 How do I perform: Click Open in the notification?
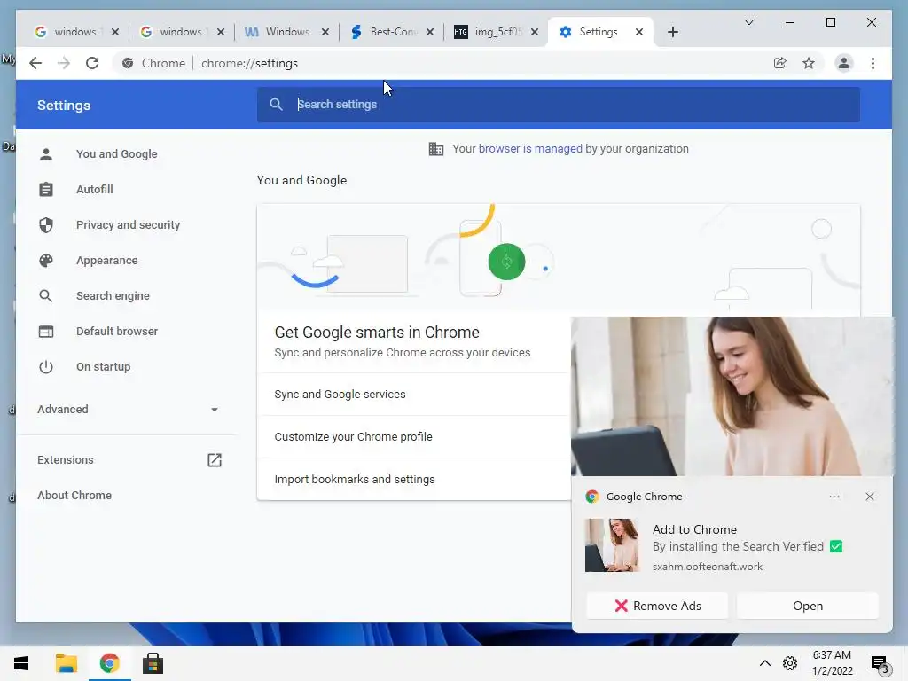(x=807, y=606)
